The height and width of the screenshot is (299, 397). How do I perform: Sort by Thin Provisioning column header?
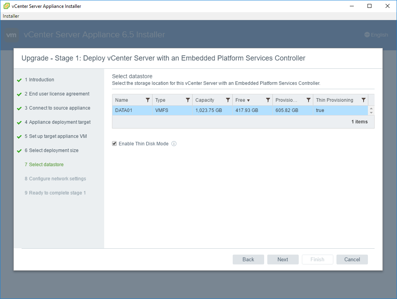pos(335,100)
